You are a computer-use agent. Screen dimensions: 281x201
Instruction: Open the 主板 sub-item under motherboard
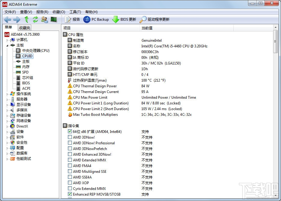point(23,61)
